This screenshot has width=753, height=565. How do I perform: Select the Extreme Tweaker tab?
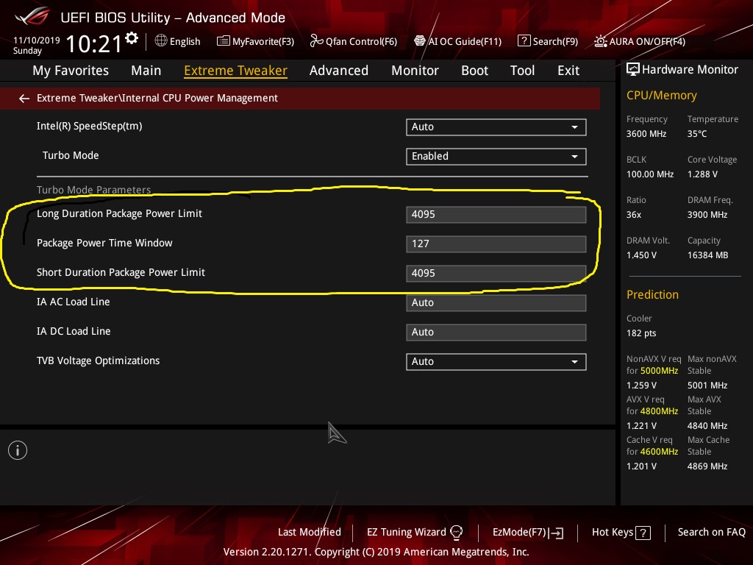236,71
